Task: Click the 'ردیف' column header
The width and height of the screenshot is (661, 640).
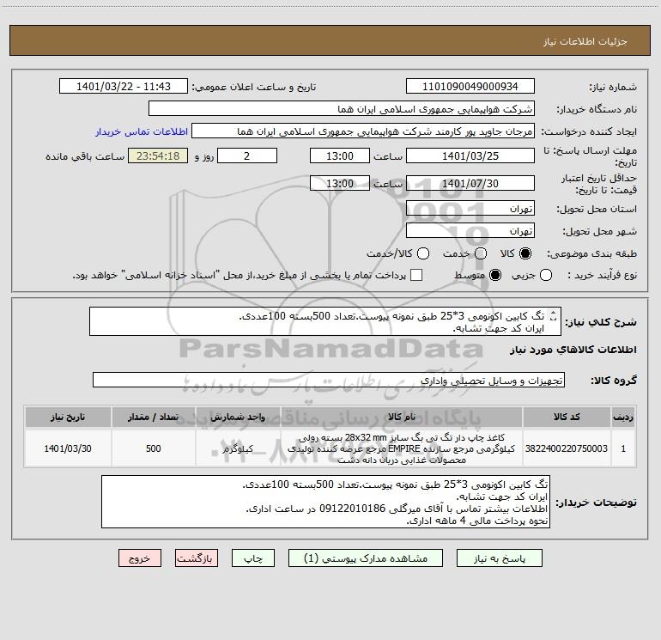Action: [x=623, y=418]
